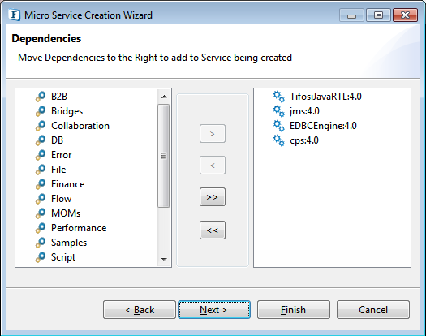Click the B2B category icon
The image size is (426, 336).
pos(41,97)
